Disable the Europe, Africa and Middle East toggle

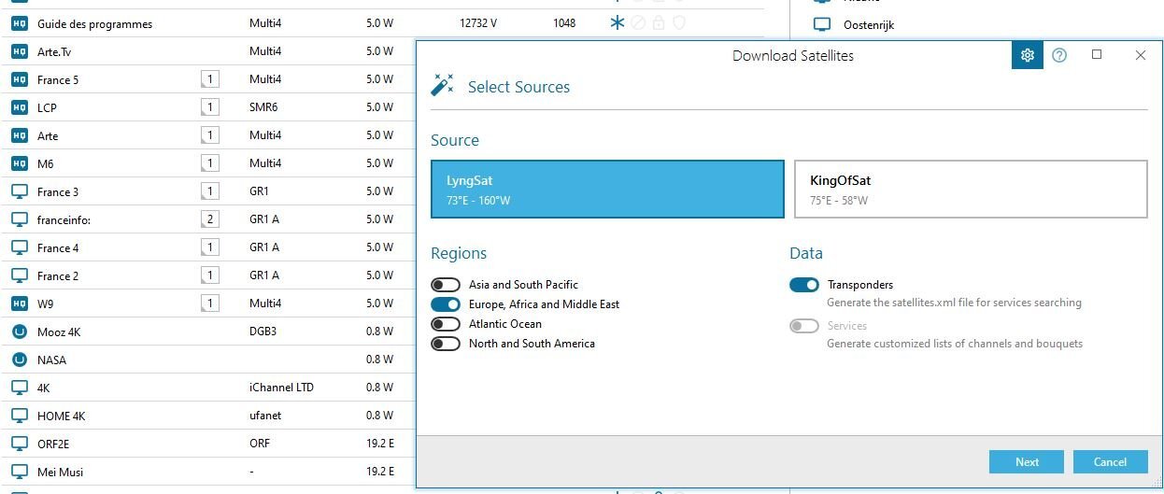click(x=446, y=304)
